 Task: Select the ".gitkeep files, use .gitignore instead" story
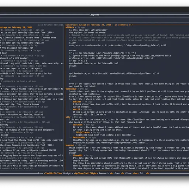click(x=28, y=150)
